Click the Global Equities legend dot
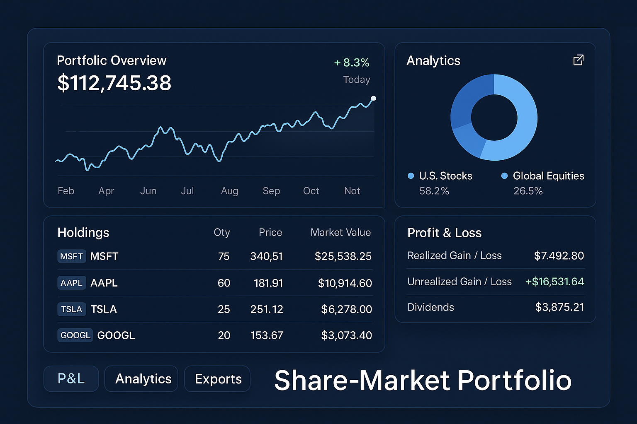 [504, 176]
